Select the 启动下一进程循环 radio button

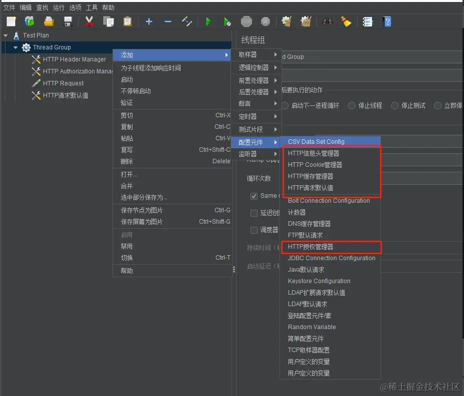click(x=285, y=105)
